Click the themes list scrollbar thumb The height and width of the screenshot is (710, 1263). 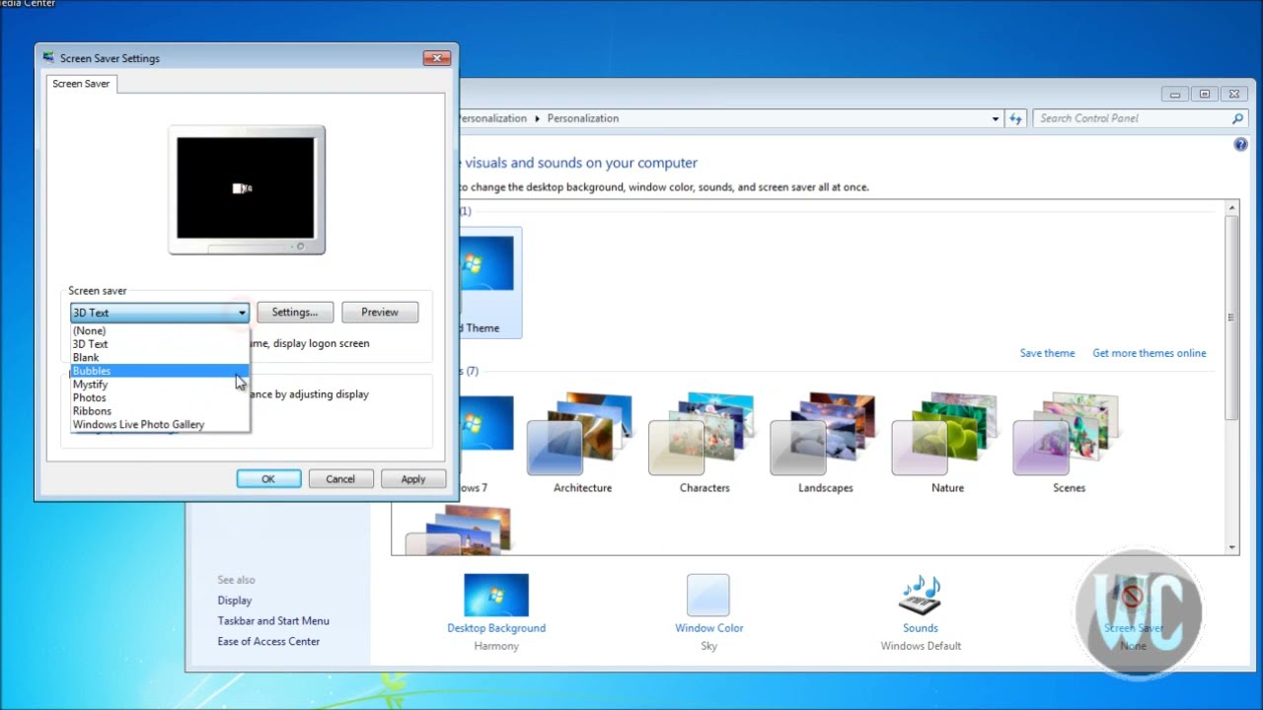tap(1232, 317)
